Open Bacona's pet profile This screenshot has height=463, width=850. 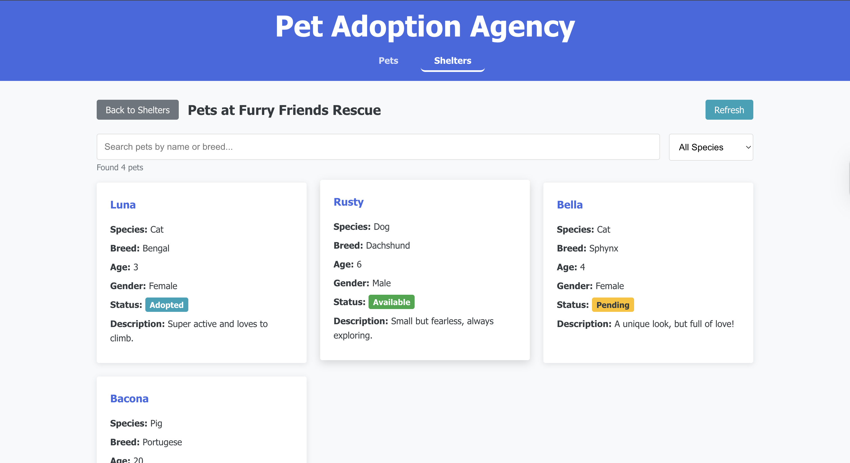129,398
